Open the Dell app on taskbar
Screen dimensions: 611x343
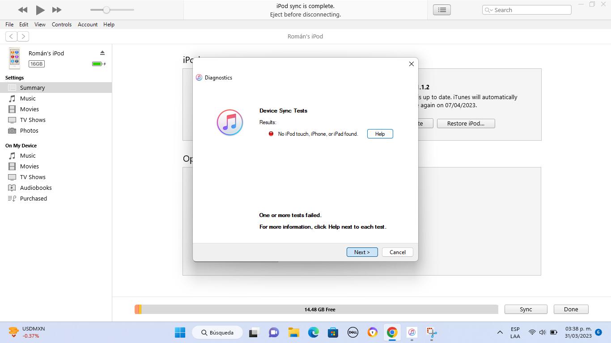coord(352,332)
